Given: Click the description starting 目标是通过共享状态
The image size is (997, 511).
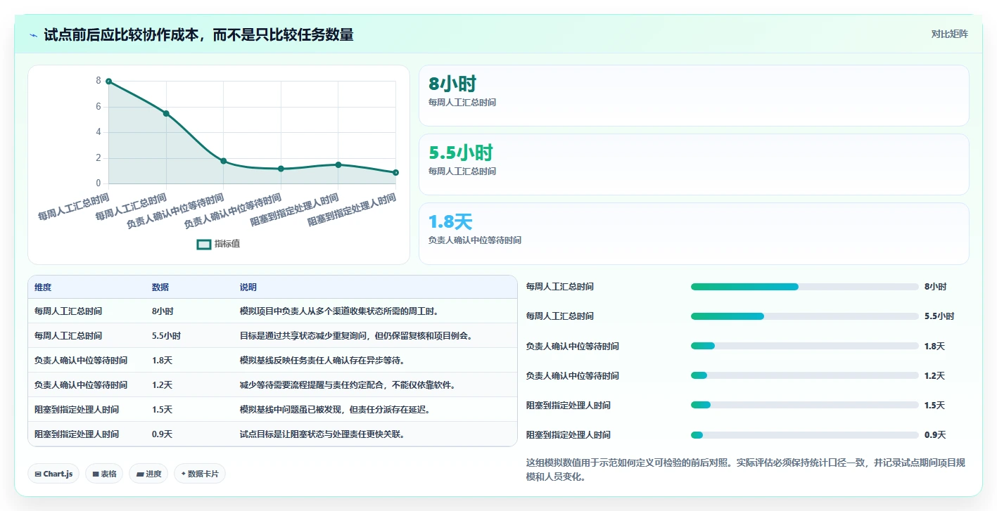Looking at the screenshot, I should [x=356, y=336].
